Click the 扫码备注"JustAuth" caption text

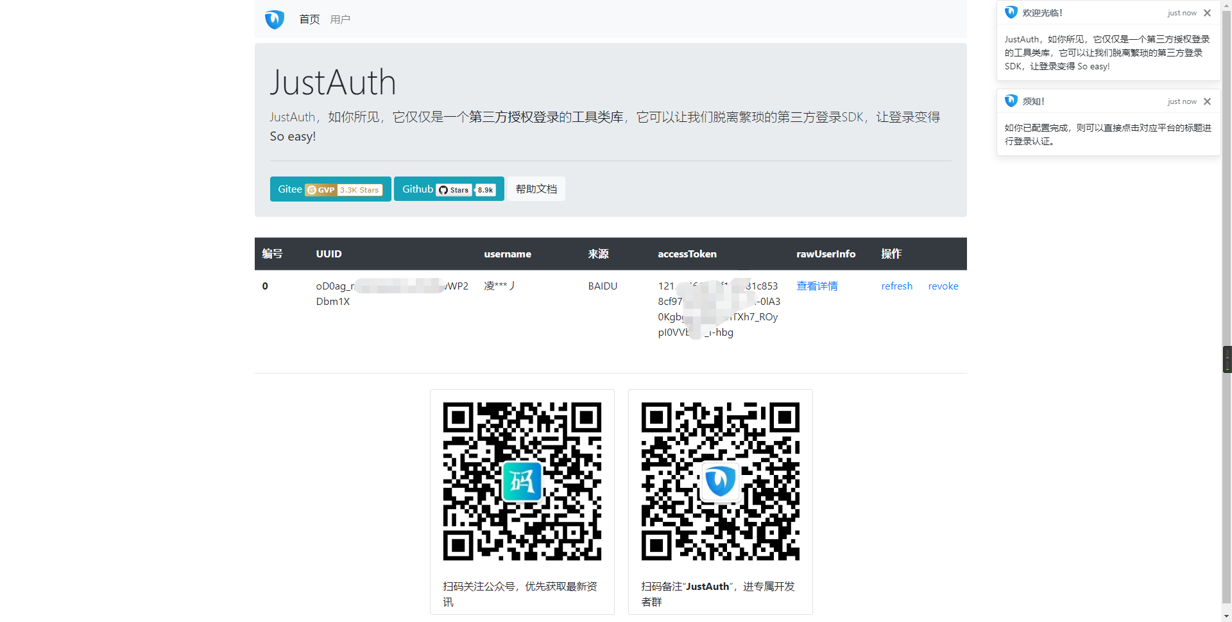tap(718, 594)
